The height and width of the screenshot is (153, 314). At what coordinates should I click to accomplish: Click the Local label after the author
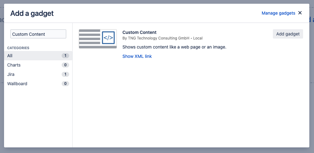pos(198,38)
